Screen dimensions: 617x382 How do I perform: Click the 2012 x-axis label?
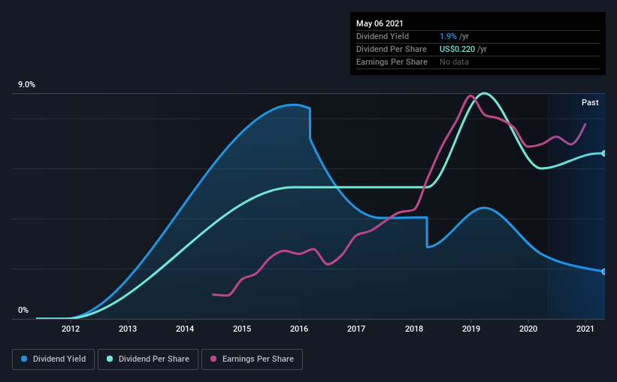point(71,329)
